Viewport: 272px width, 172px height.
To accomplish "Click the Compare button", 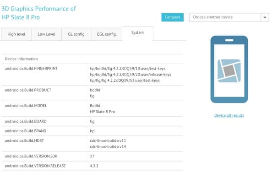I will [172, 17].
